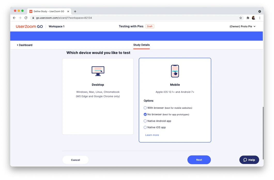Click the Mobile phone icon
Image resolution: width=274 pixels, height=180 pixels.
coord(175,71)
